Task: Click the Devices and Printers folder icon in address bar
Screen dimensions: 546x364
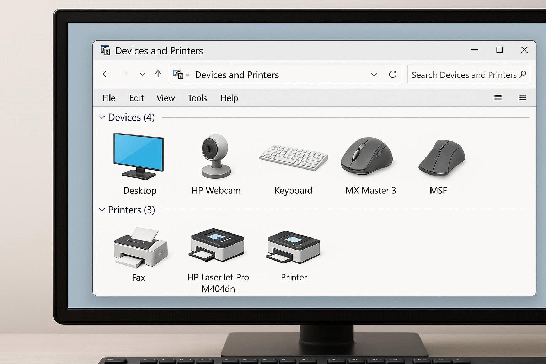Action: pyautogui.click(x=178, y=75)
